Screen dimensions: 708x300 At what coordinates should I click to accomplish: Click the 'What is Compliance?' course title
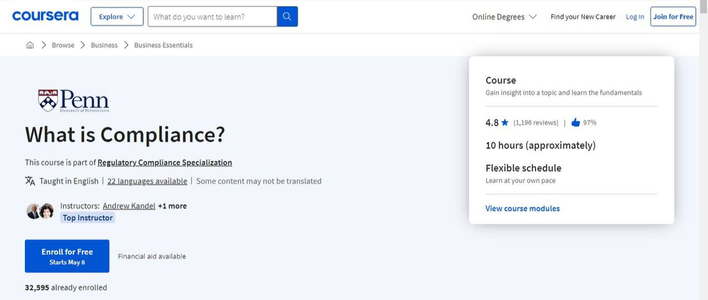pos(125,135)
